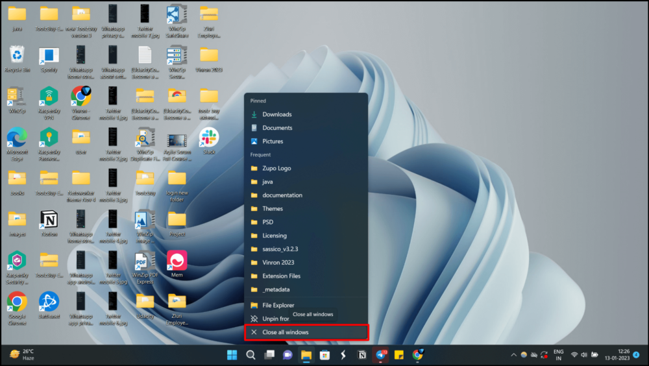
Task: Launch the Mem desktop app shortcut
Action: [177, 264]
